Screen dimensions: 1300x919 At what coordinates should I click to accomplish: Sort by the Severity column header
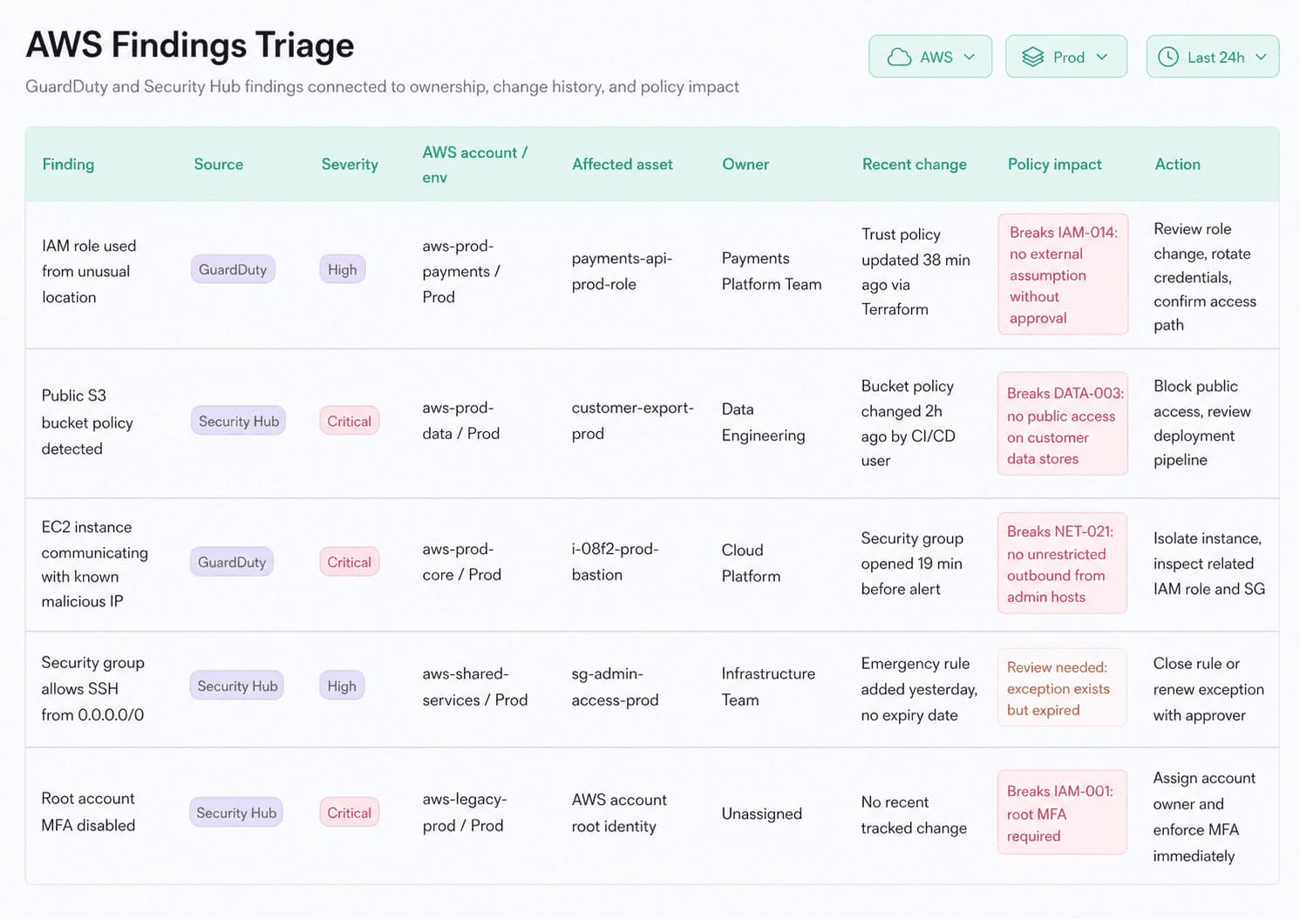pyautogui.click(x=350, y=165)
